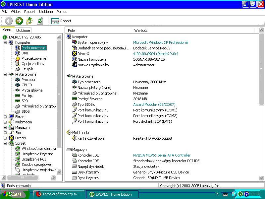The height and width of the screenshot is (199, 265).
Task: Collapse the Płyta główna tree node
Action: [x=5, y=74]
